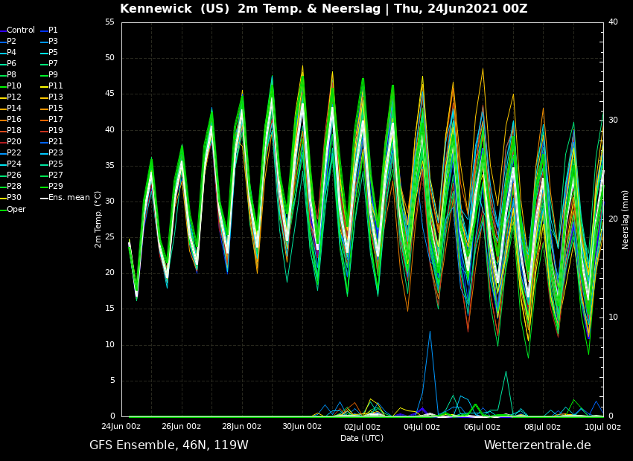Select the 'P26' legend entry
The height and width of the screenshot is (461, 633).
(x=11, y=175)
